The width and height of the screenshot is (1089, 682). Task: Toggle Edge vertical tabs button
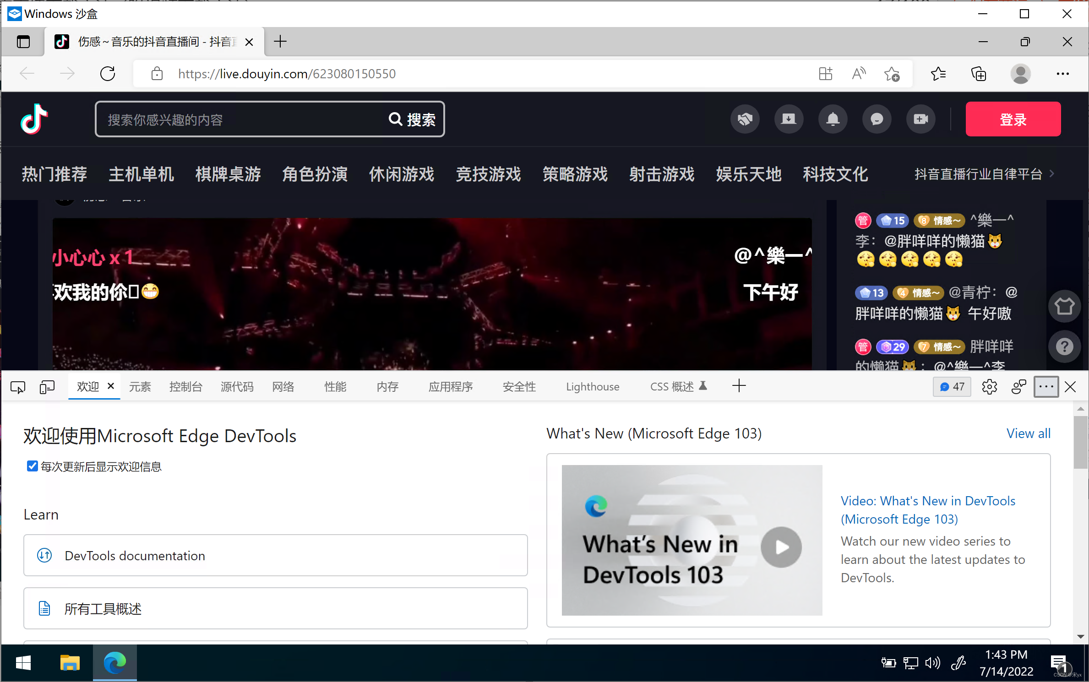(23, 42)
